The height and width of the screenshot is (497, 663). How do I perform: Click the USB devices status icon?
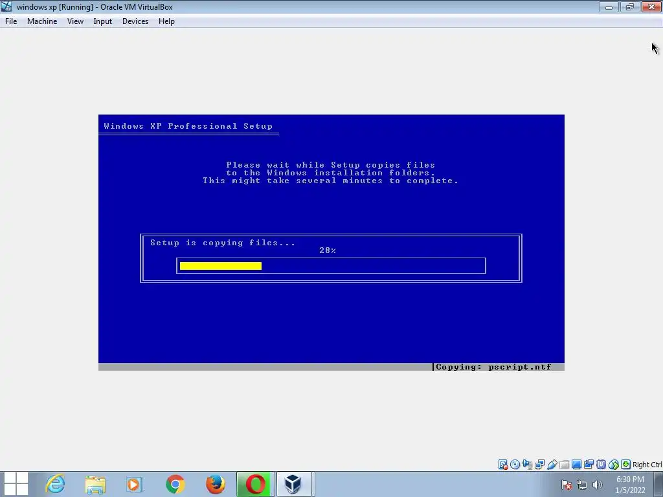tap(552, 465)
